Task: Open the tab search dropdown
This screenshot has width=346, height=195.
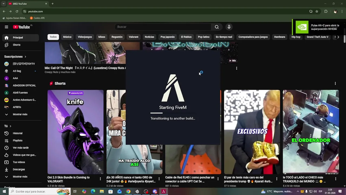Action: click(x=3, y=4)
